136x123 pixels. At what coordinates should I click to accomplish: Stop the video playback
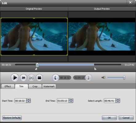tap(39, 77)
